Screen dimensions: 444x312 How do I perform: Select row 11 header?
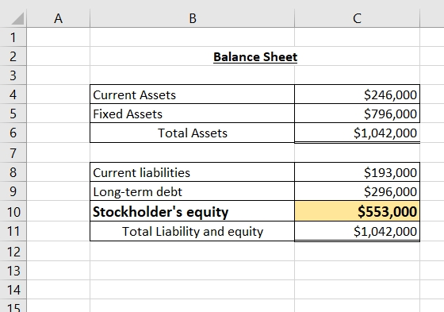(x=13, y=231)
